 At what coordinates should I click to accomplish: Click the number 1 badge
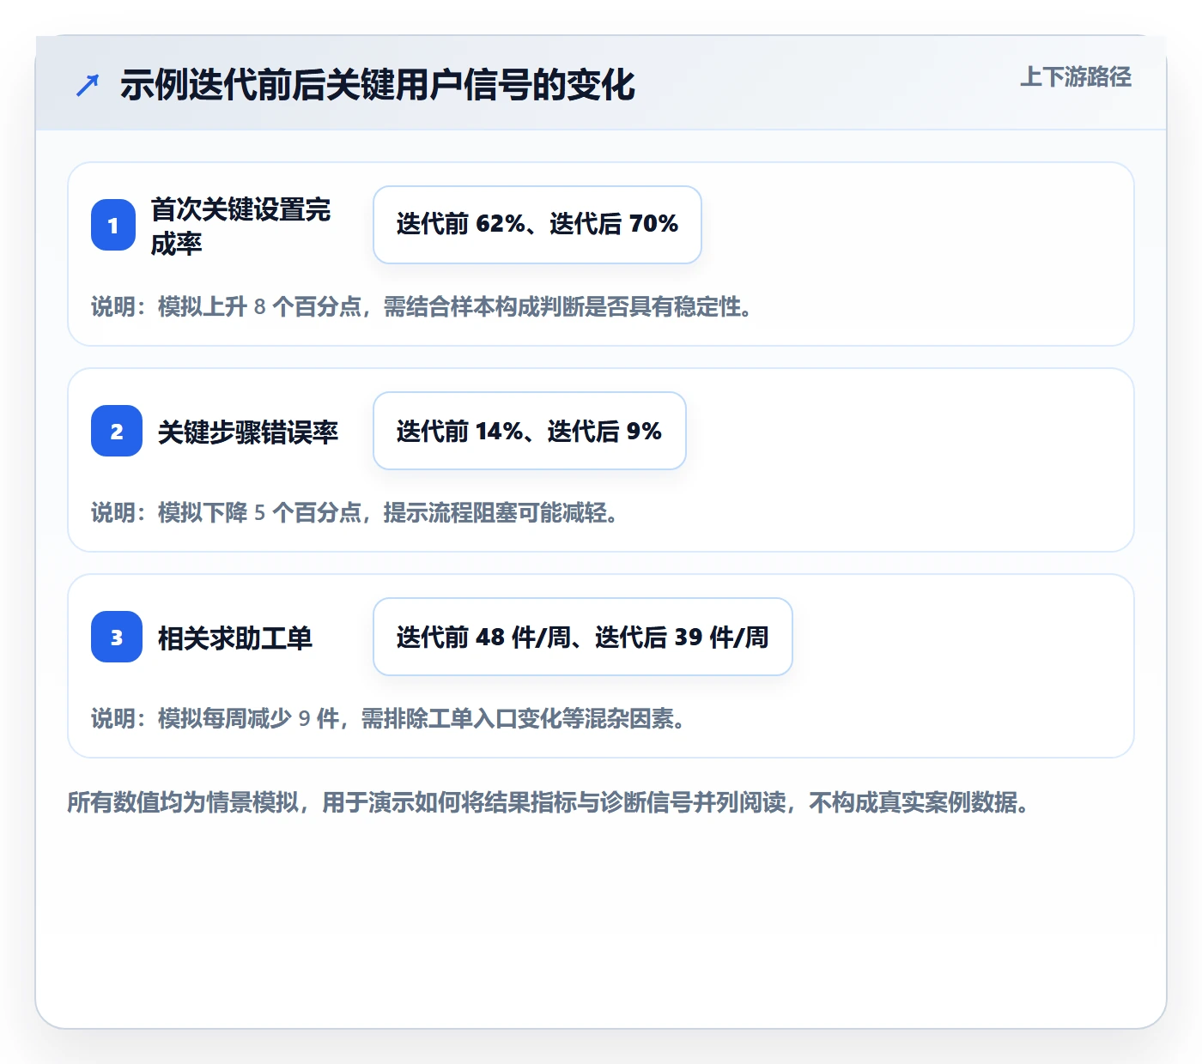[x=113, y=225]
